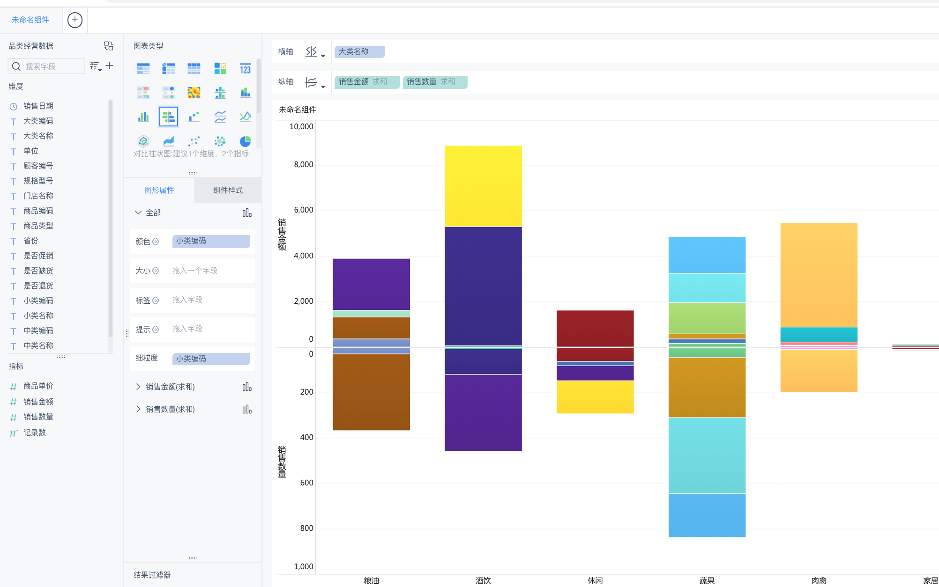The image size is (939, 587).
Task: Open label settings gear next to 标签
Action: (x=156, y=301)
